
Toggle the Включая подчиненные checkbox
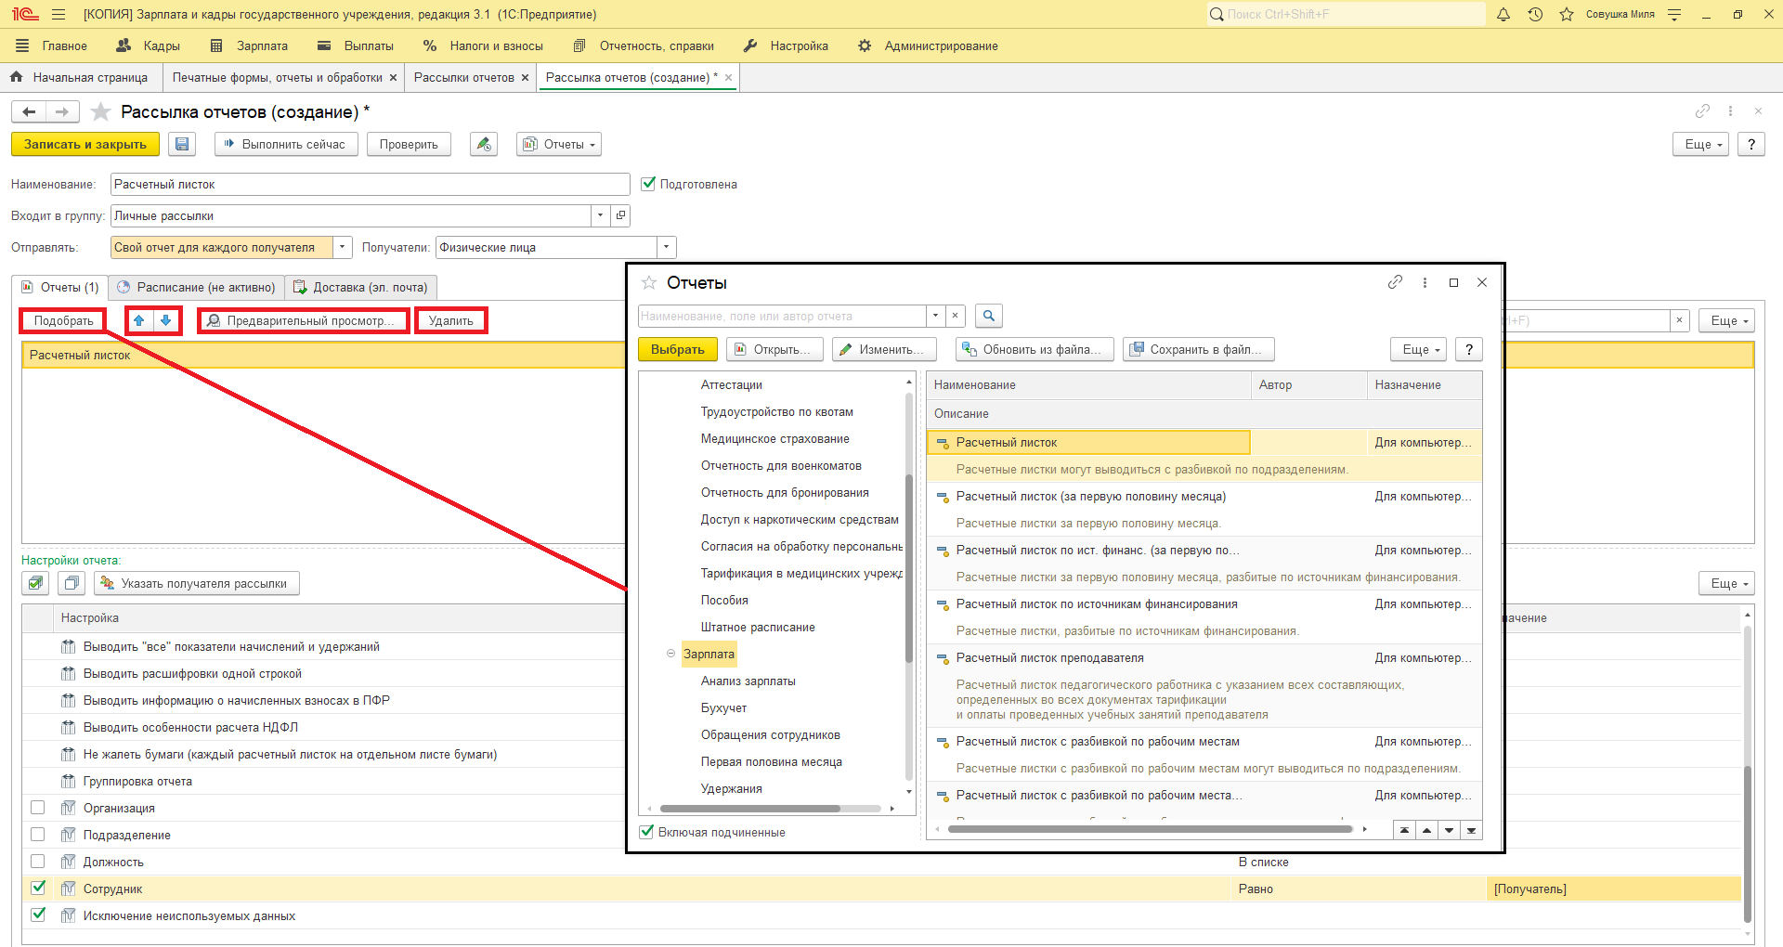click(x=646, y=832)
